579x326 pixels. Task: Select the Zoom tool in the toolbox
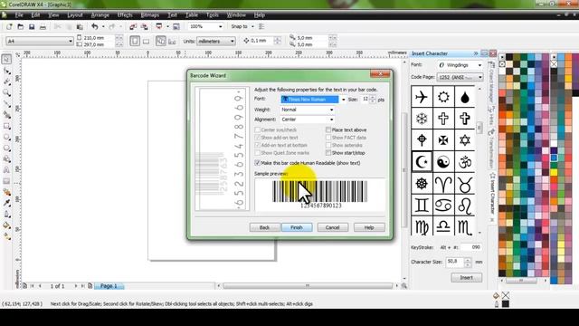(x=6, y=92)
